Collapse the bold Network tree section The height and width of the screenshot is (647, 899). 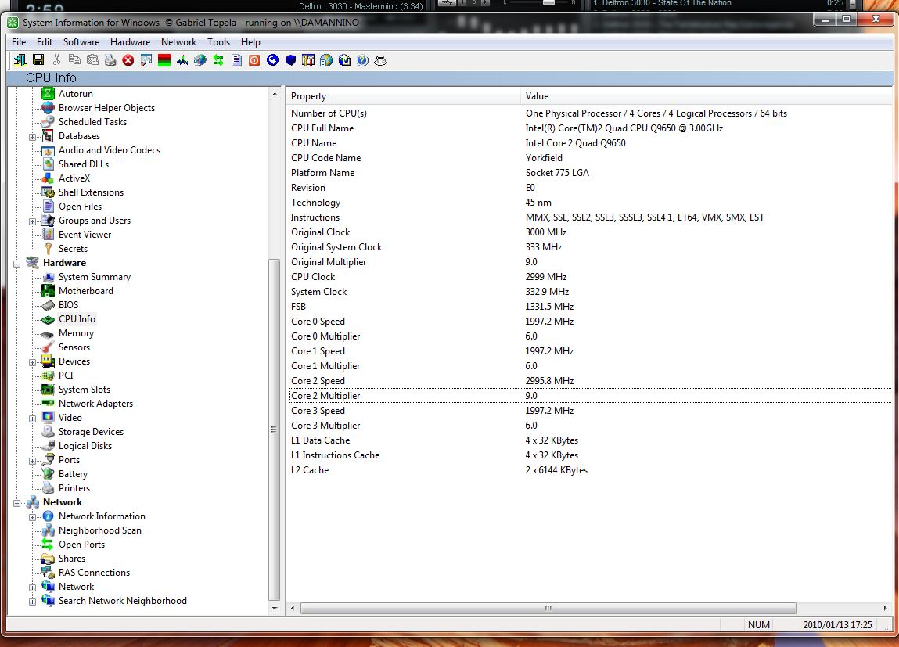pos(17,503)
